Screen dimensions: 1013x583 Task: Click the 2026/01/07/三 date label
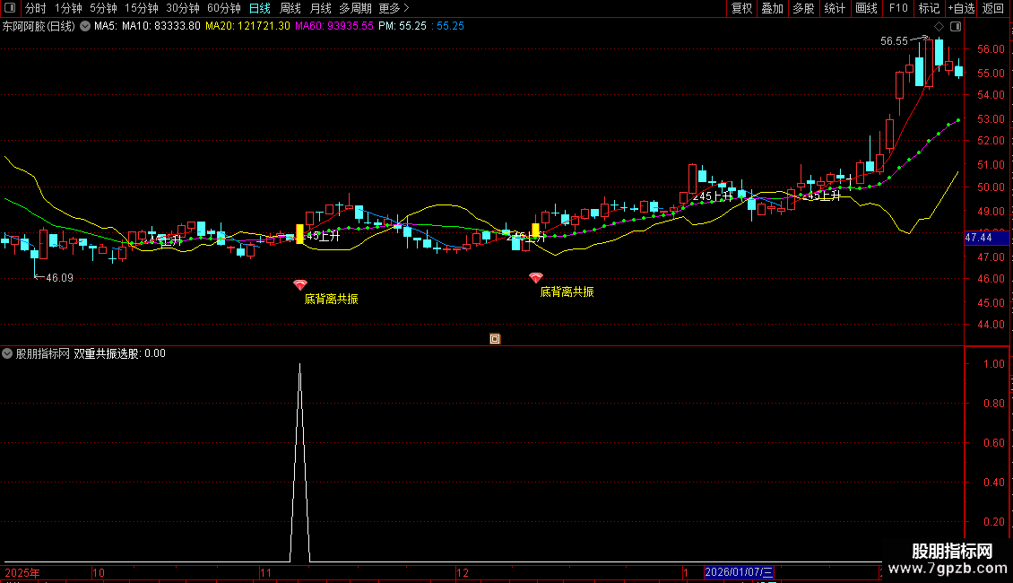pos(739,572)
